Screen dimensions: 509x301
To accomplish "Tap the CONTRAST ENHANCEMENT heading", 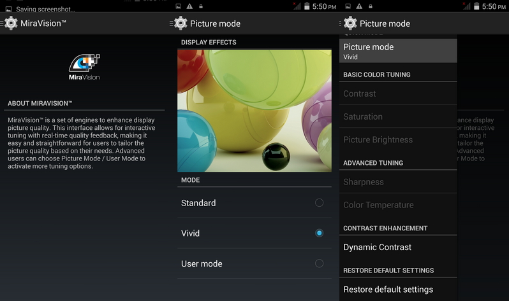I will coord(385,228).
